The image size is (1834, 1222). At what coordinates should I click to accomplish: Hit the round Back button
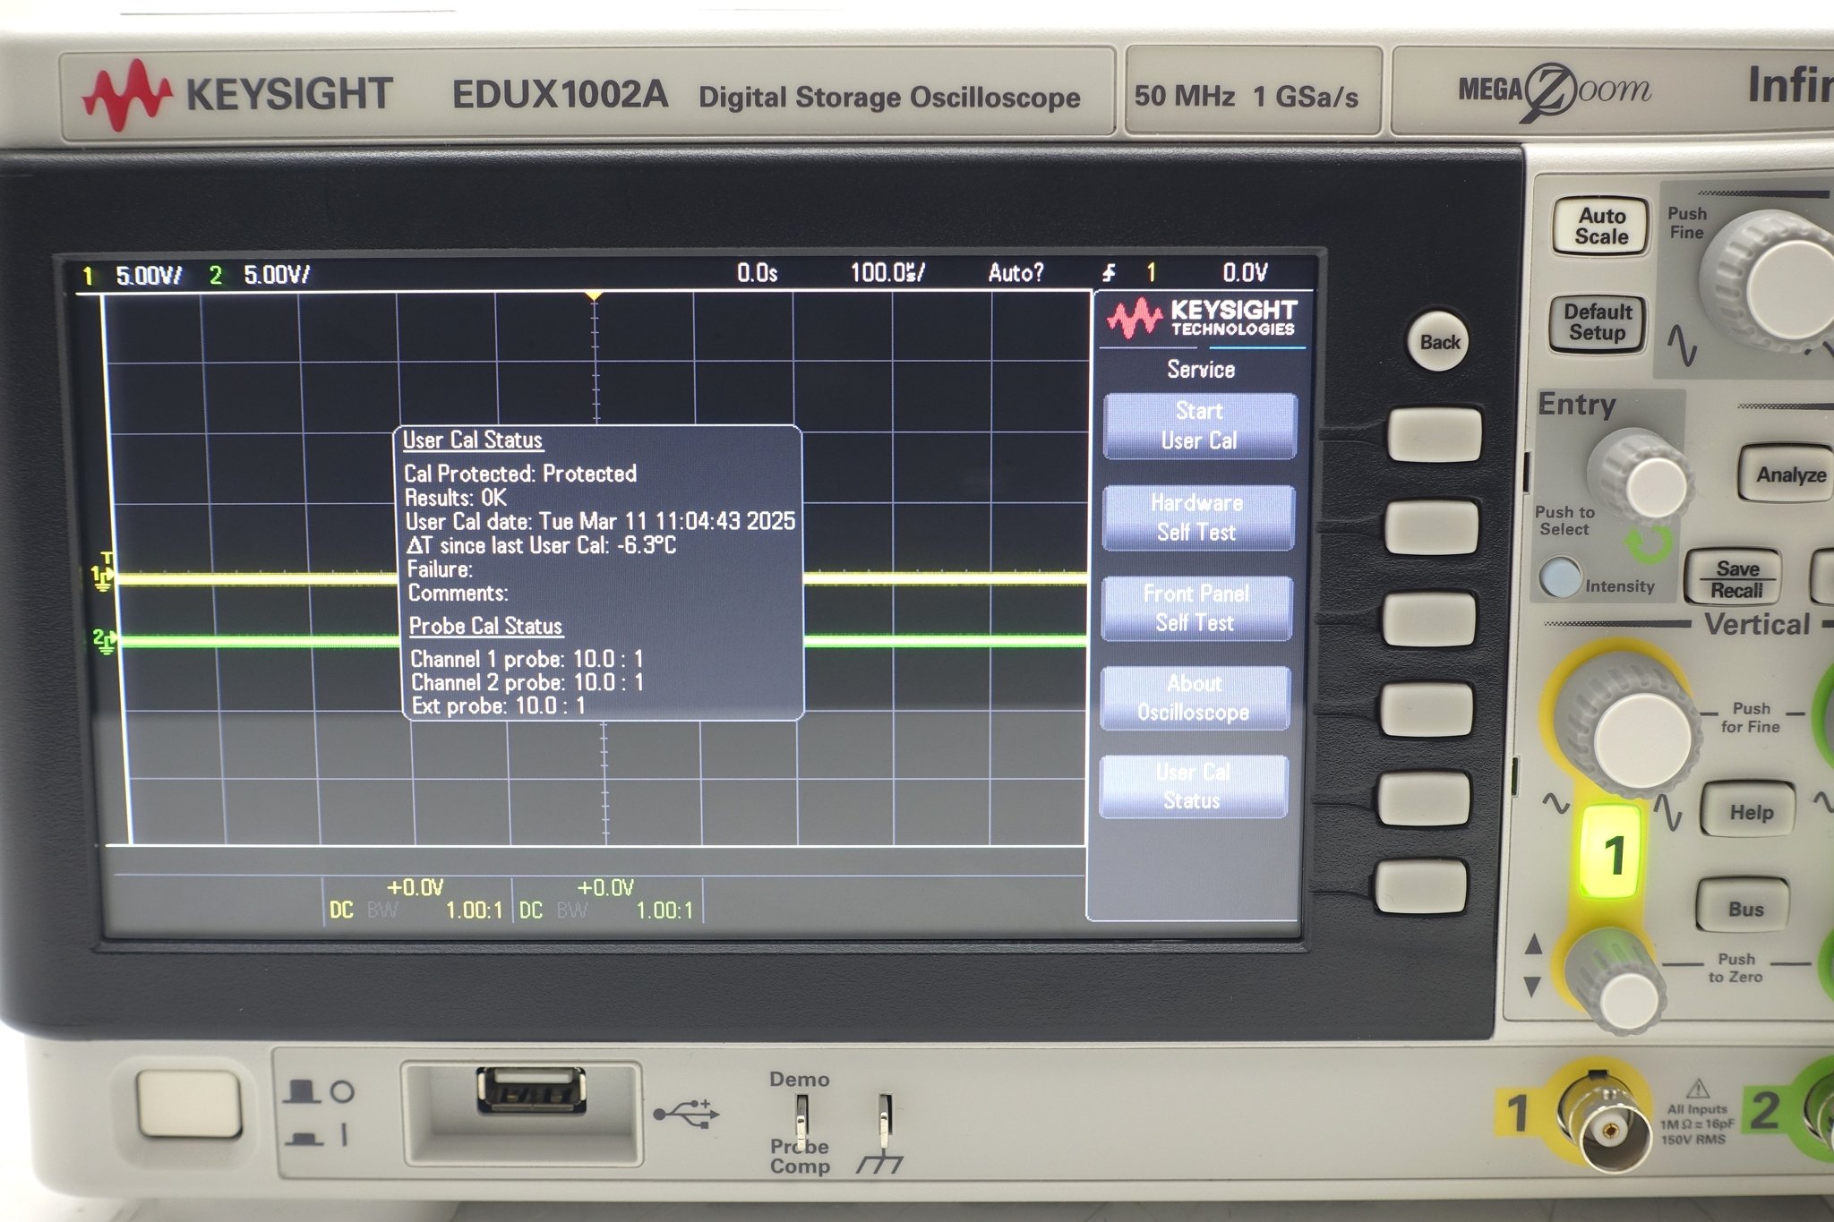1439,342
